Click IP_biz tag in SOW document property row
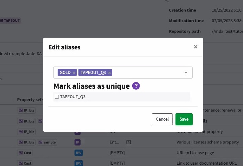 27,132
